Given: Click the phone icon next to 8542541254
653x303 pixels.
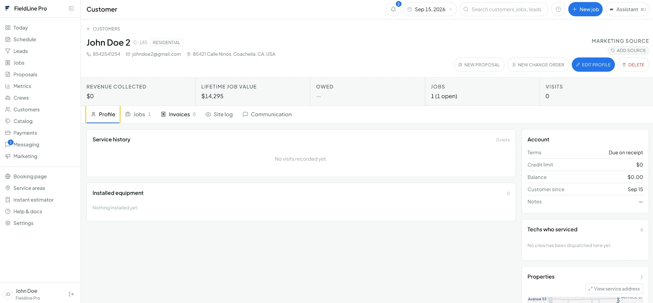Looking at the screenshot, I should coord(89,54).
